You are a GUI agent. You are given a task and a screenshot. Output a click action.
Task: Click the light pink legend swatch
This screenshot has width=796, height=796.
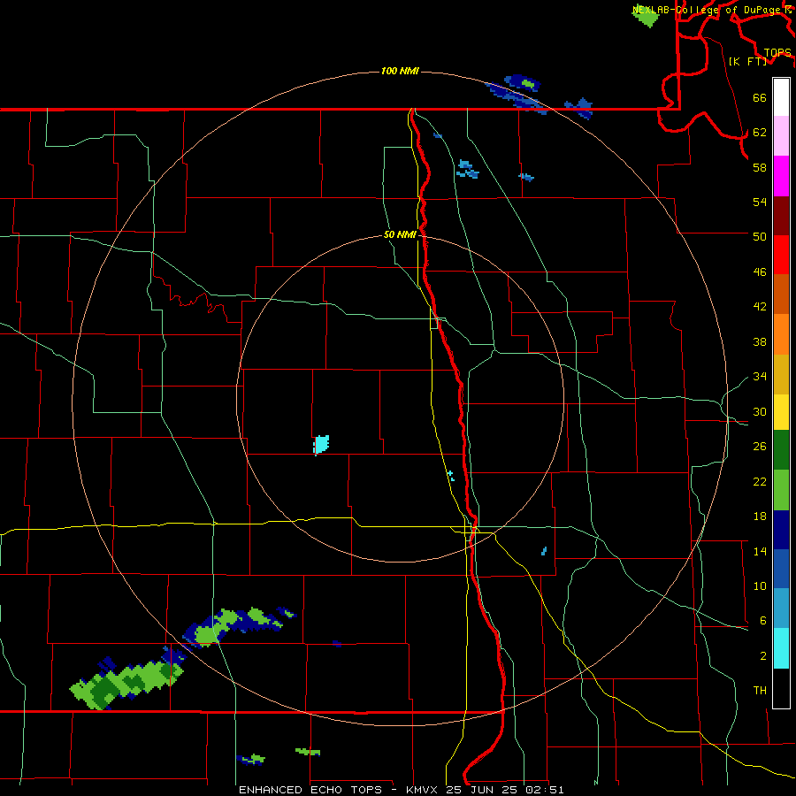pyautogui.click(x=781, y=135)
